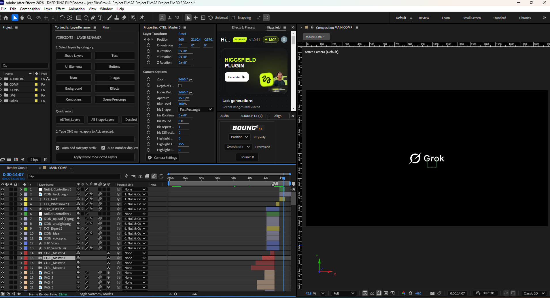
Task: Open the Composition menu
Action: pyautogui.click(x=30, y=9)
